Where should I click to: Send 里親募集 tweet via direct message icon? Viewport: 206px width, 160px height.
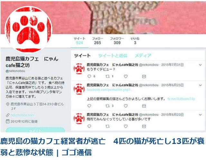(144, 106)
